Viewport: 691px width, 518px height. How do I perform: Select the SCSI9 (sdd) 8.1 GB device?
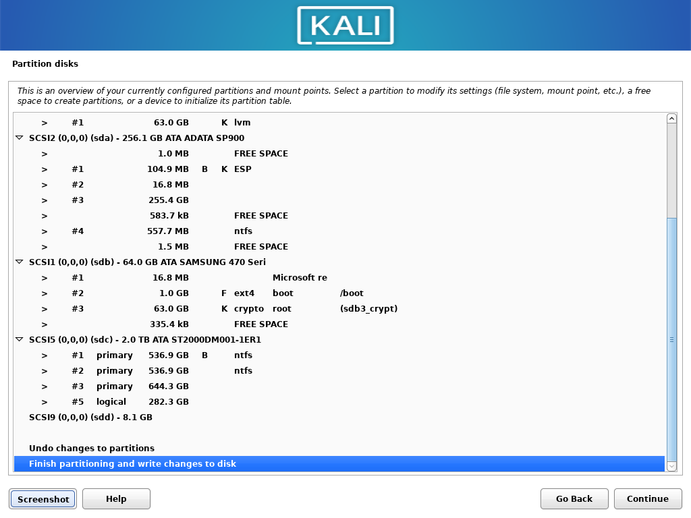click(339, 417)
